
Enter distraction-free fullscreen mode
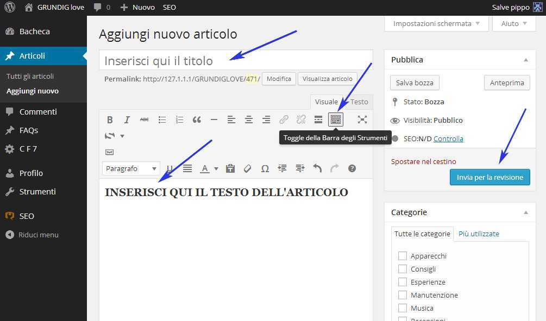362,120
